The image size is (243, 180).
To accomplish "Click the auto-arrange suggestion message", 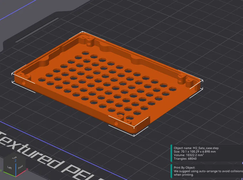I will coord(208,173).
